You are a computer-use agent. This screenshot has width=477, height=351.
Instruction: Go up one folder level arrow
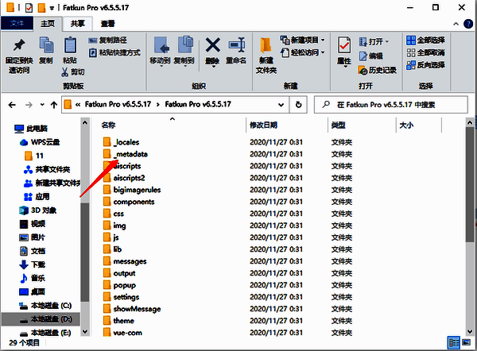click(54, 105)
